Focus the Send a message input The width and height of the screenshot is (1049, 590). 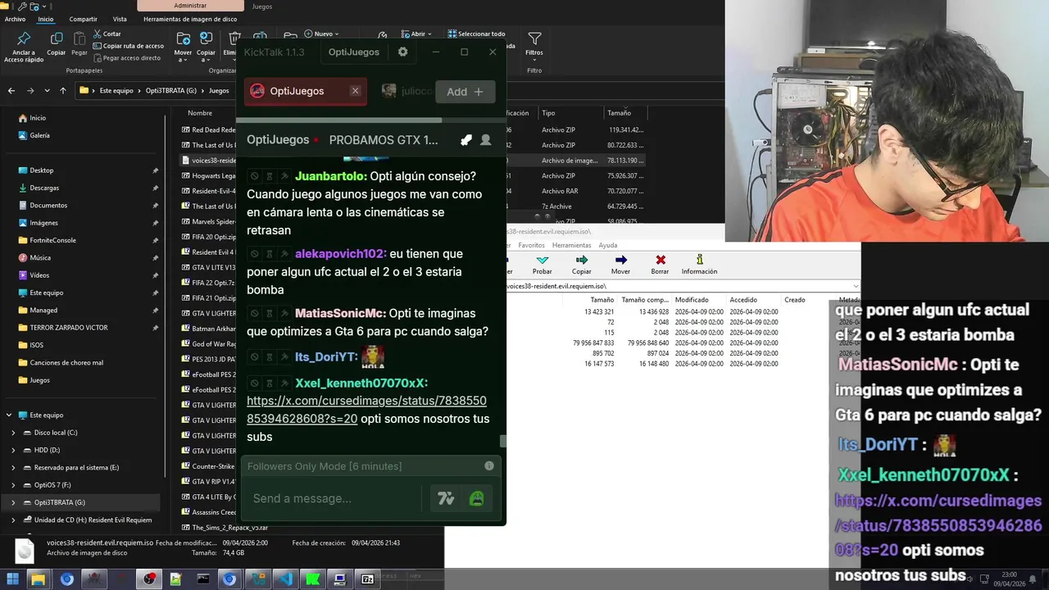pyautogui.click(x=336, y=498)
